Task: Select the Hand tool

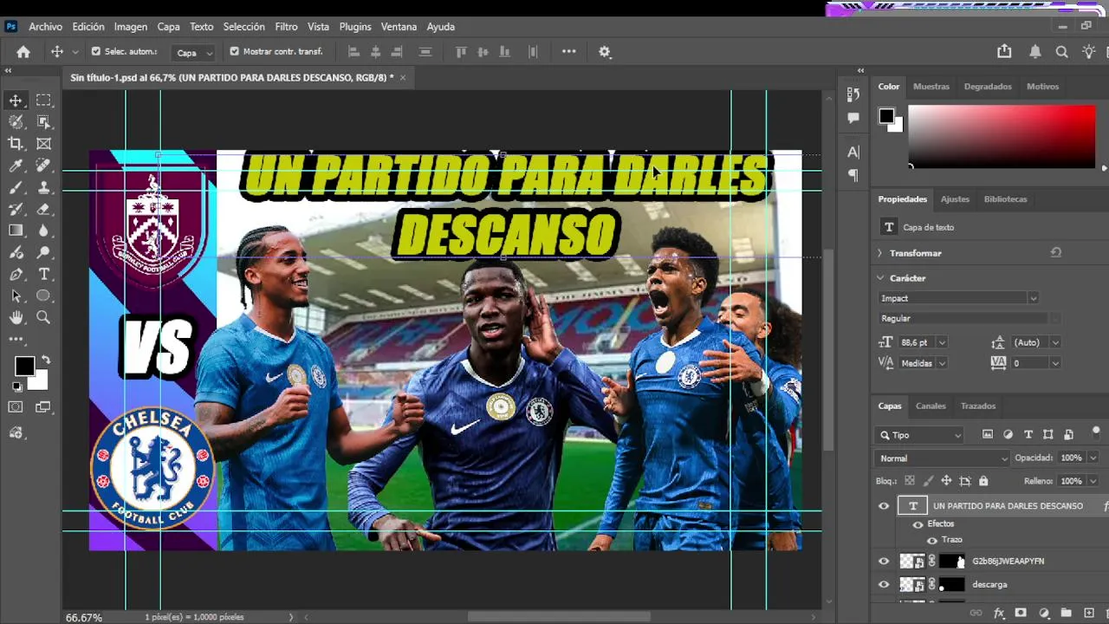Action: (x=16, y=318)
